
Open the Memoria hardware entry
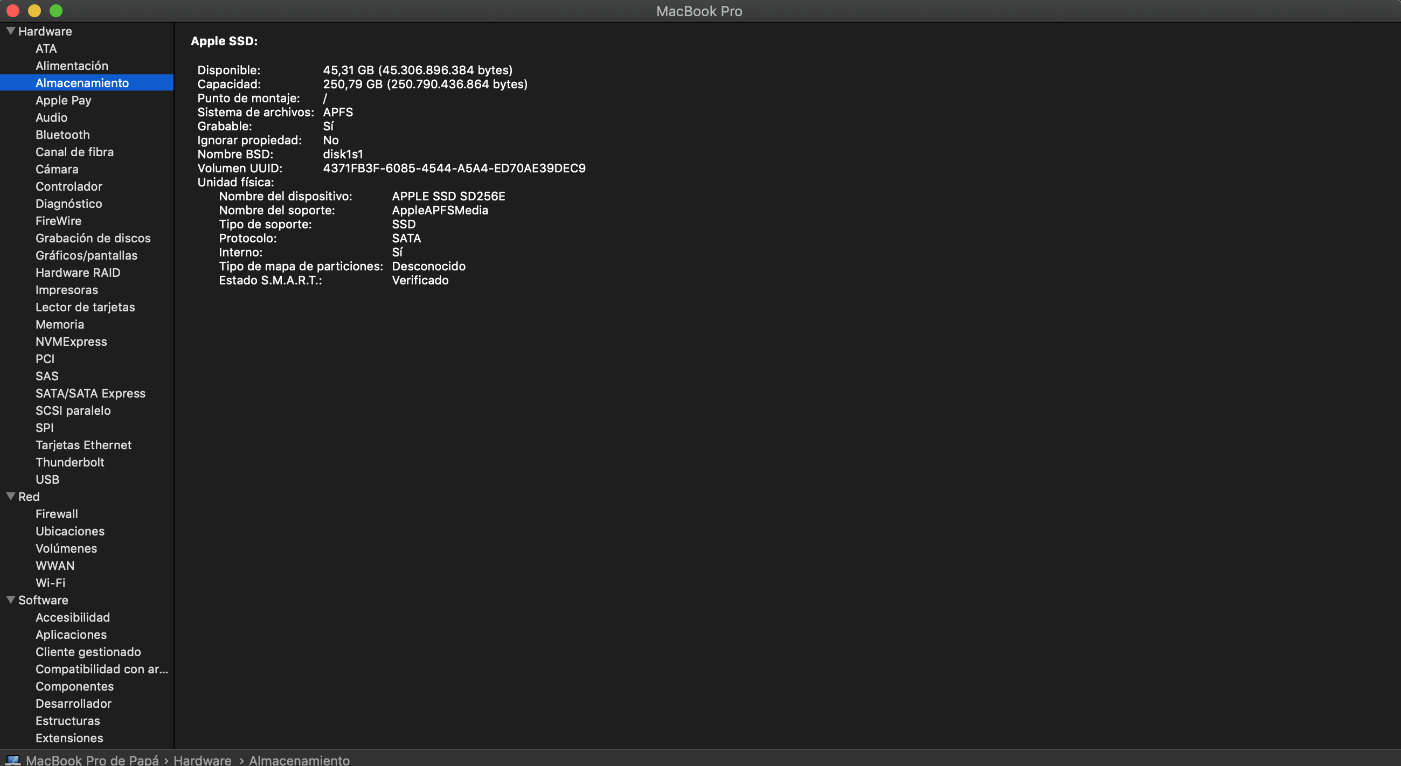[x=60, y=325]
